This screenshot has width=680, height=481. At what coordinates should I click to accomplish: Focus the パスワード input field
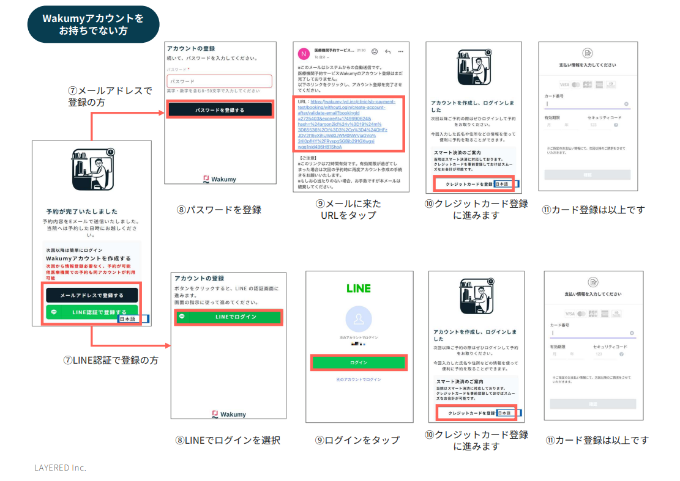tap(220, 81)
